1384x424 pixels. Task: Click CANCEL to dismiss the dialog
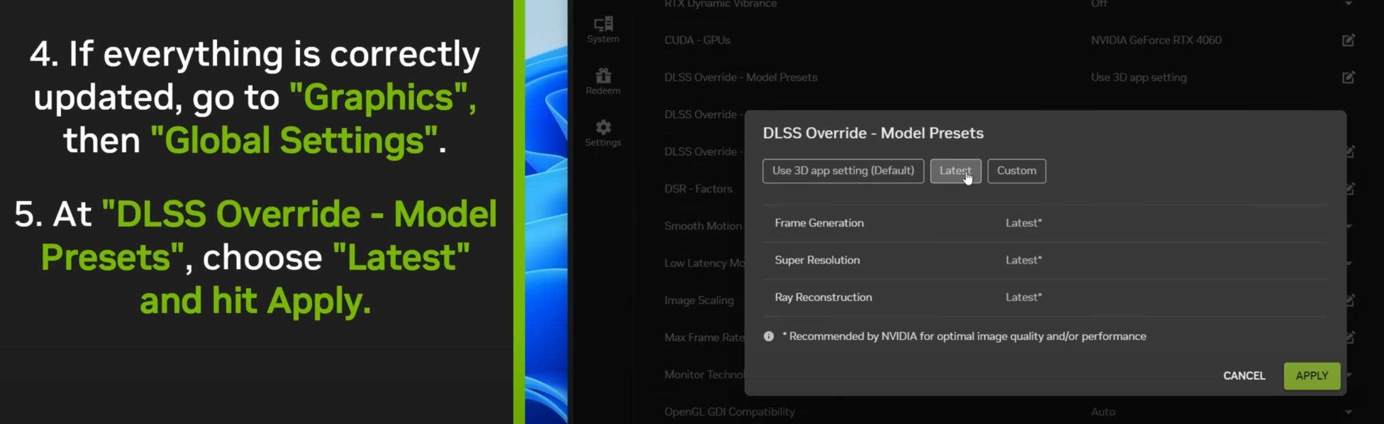pos(1244,376)
